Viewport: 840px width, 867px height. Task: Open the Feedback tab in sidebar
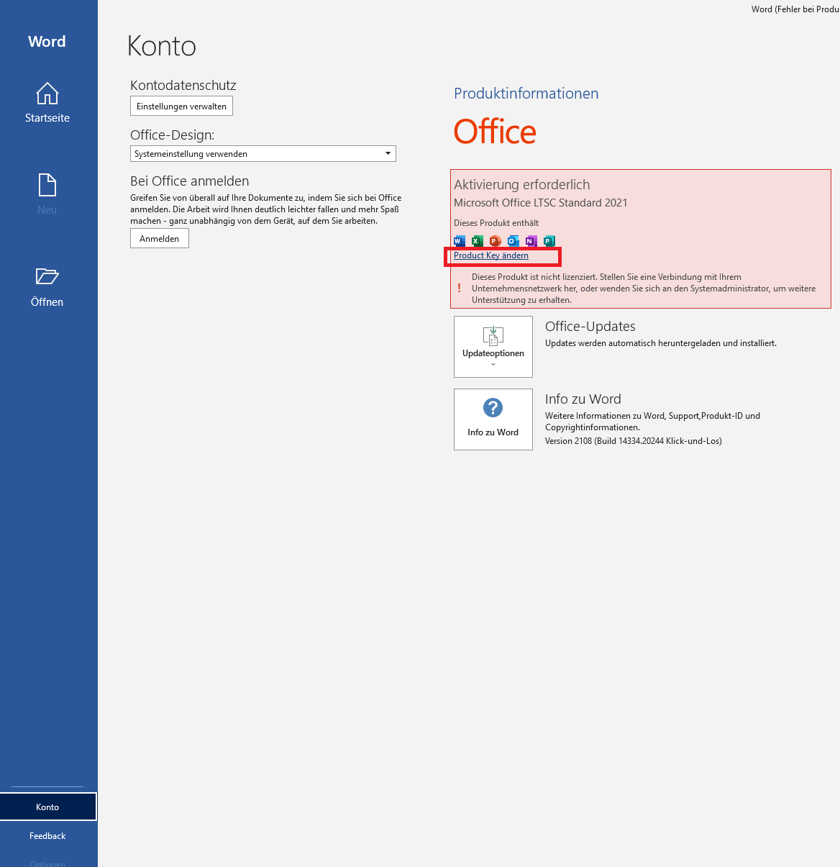(47, 835)
